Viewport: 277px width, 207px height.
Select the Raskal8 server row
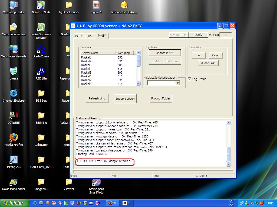(108, 84)
